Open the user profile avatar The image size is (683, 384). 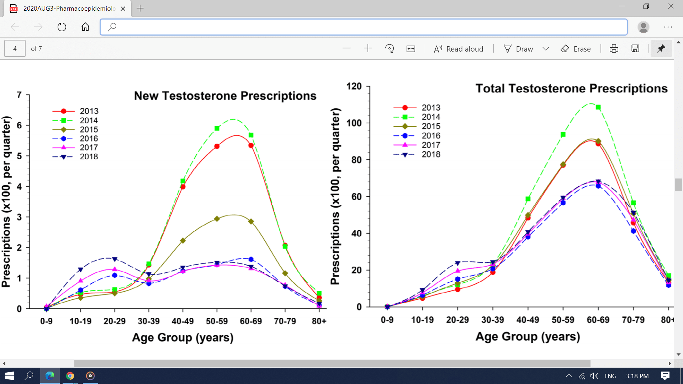pyautogui.click(x=643, y=27)
